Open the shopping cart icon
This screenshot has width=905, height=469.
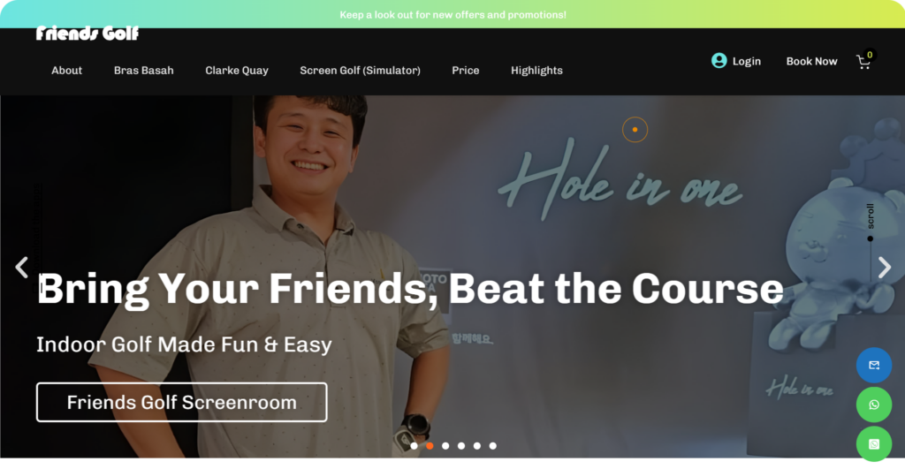pos(863,62)
